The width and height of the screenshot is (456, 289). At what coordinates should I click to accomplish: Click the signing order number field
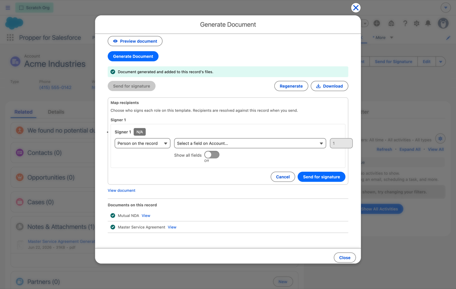341,143
